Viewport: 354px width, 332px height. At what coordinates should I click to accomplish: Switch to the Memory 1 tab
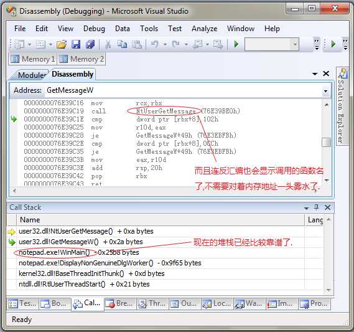33,59
